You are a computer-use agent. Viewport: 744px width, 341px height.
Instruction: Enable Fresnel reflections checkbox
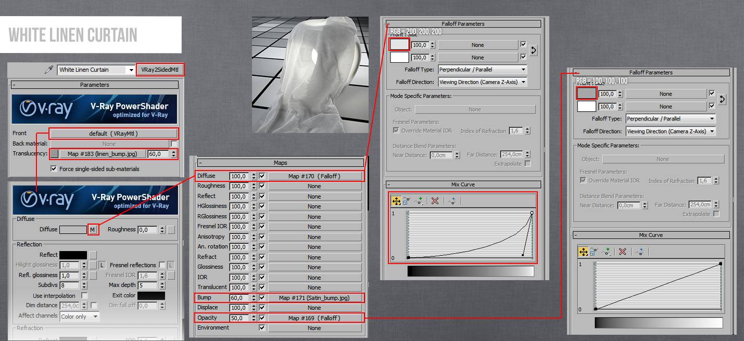click(162, 265)
